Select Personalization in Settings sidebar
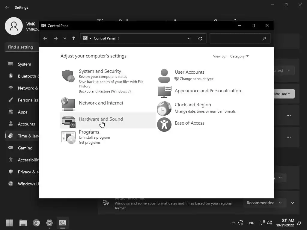The width and height of the screenshot is (307, 230). (22, 100)
